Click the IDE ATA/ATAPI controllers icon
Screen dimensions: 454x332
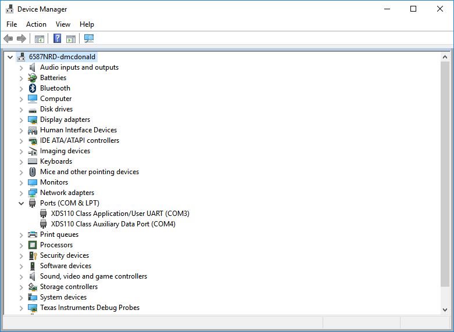click(33, 141)
